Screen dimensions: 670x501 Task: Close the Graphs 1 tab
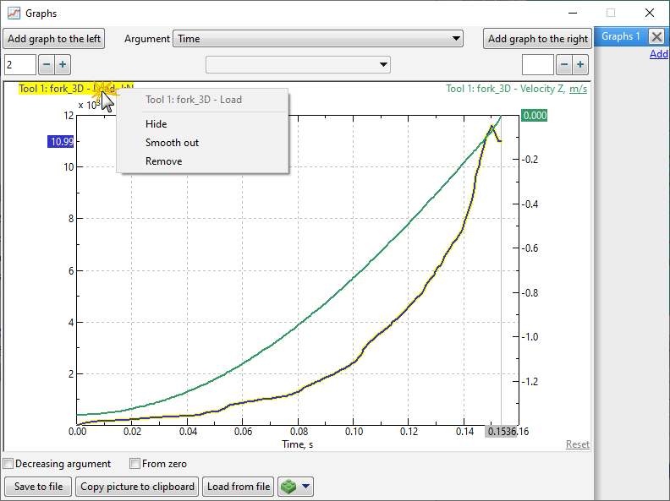(656, 36)
